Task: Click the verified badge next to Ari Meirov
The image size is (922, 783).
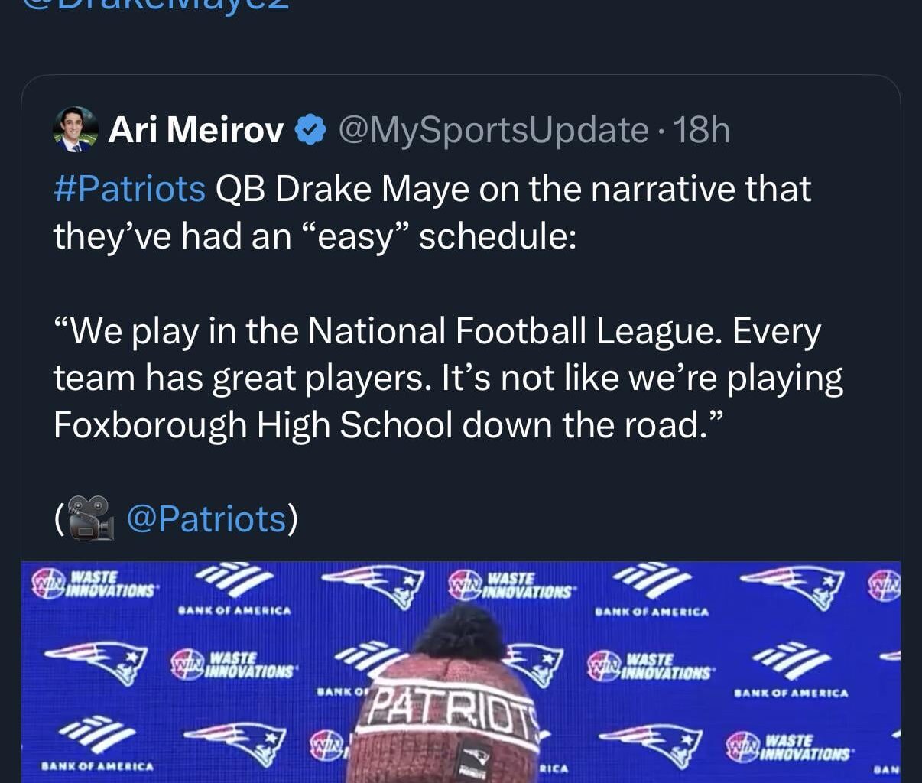Action: click(309, 130)
